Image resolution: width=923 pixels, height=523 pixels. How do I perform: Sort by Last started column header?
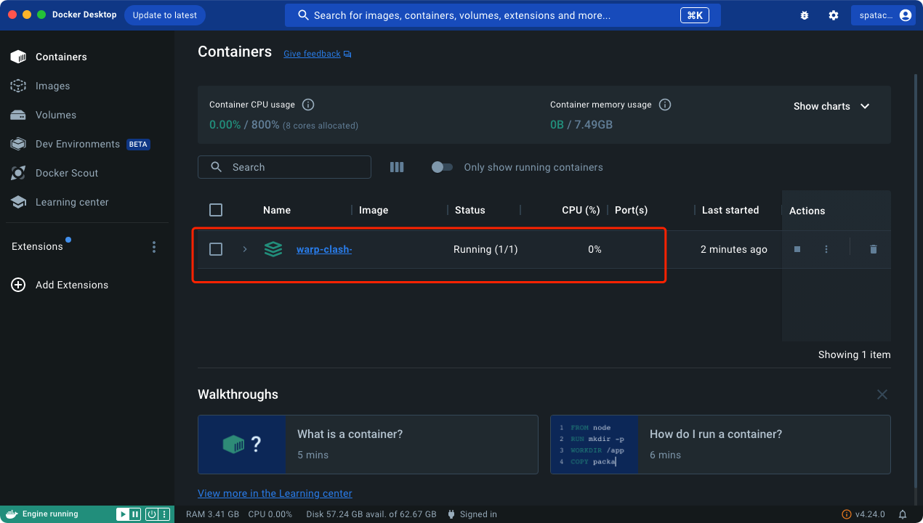click(730, 210)
